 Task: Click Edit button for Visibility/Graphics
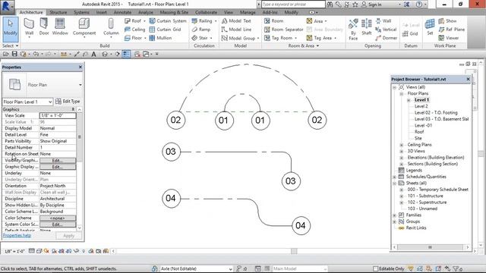click(x=58, y=160)
